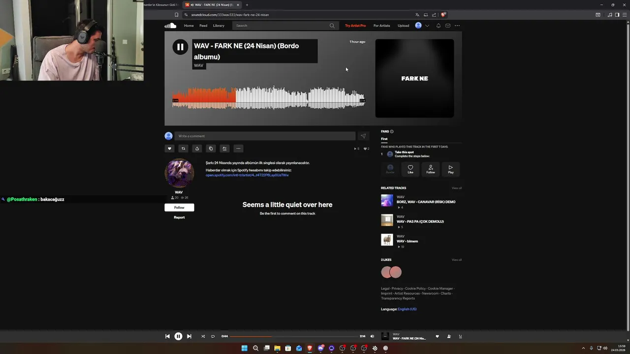Follow artist from the bottom player icon
The image size is (630, 354).
(x=449, y=336)
